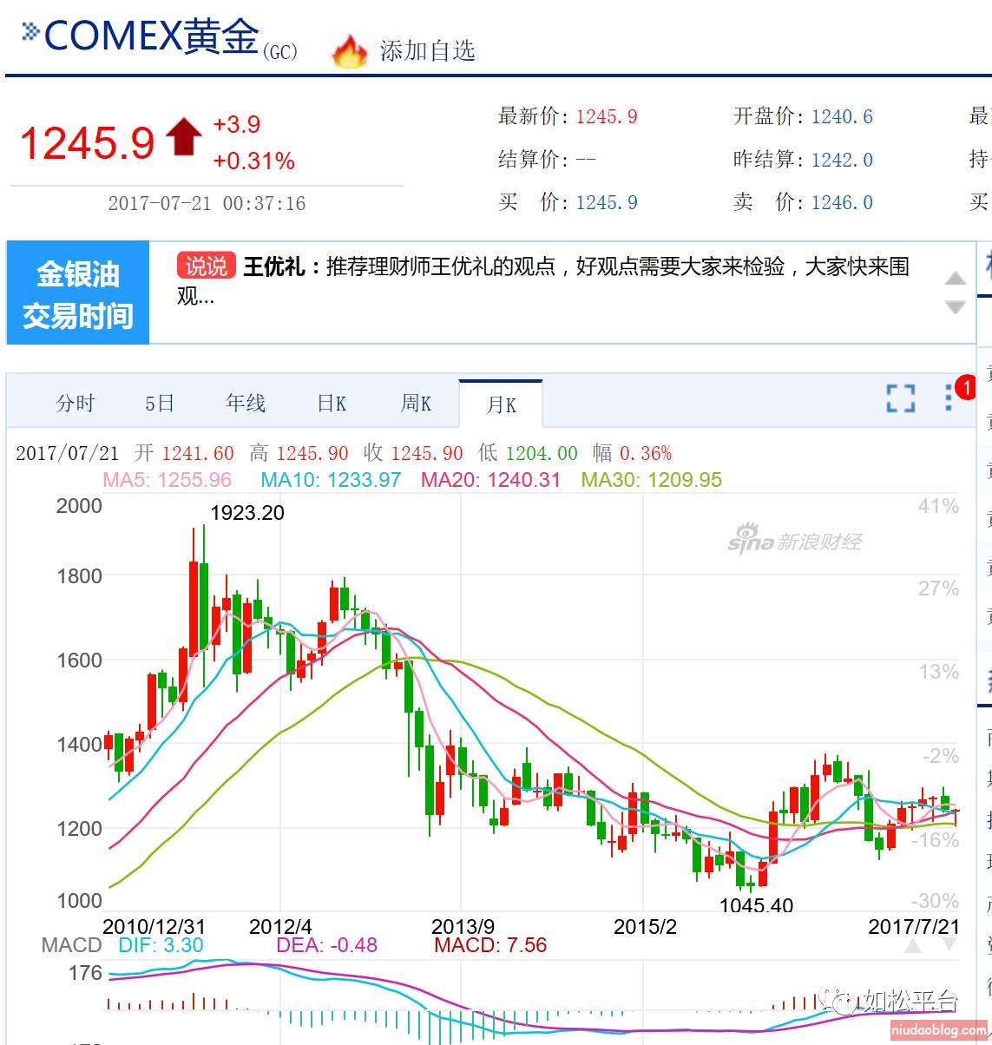Open 王优礼 author link
The height and width of the screenshot is (1045, 992).
273,266
